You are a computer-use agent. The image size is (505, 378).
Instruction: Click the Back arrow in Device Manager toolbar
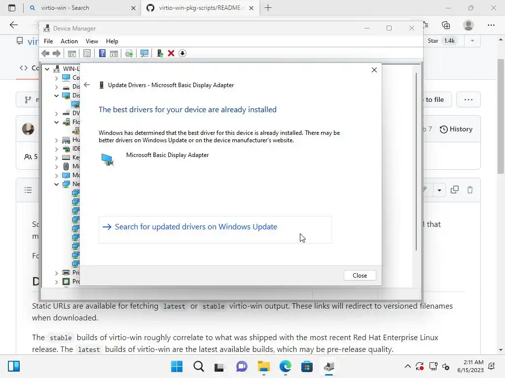click(45, 53)
